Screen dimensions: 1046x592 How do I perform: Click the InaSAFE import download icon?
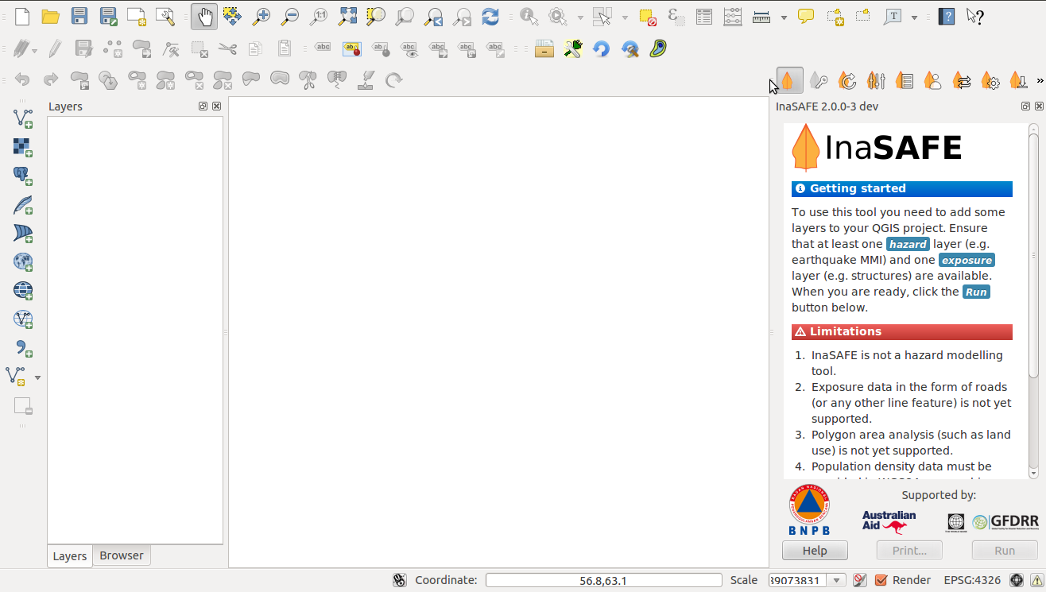point(1018,80)
